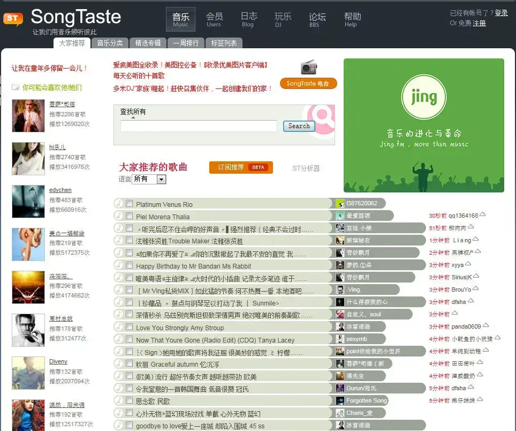Image resolution: width=516 pixels, height=431 pixels.
Task: Tick checkbox for Now That Youre Gone
Action: (130, 339)
